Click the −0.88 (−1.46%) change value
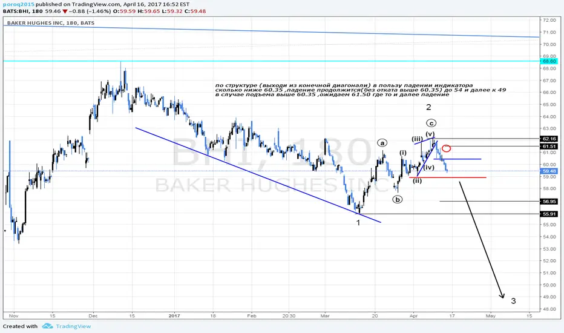This screenshot has height=333, width=564. coord(90,11)
